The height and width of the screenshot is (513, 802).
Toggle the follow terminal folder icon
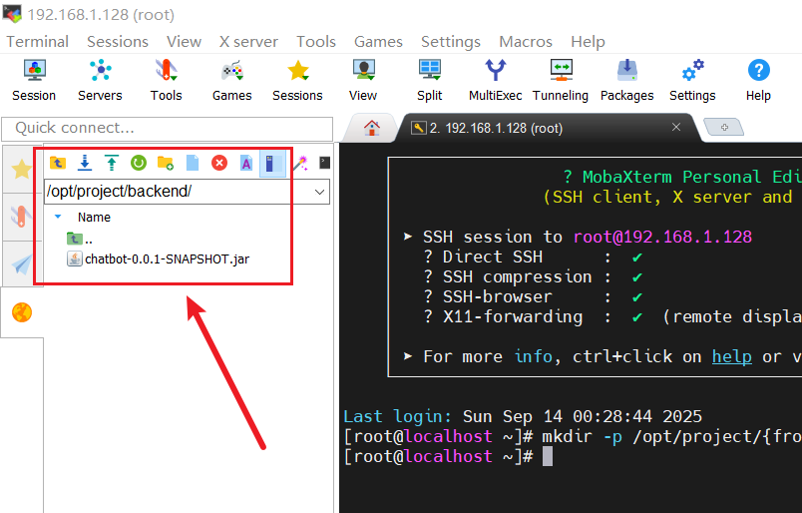point(272,164)
